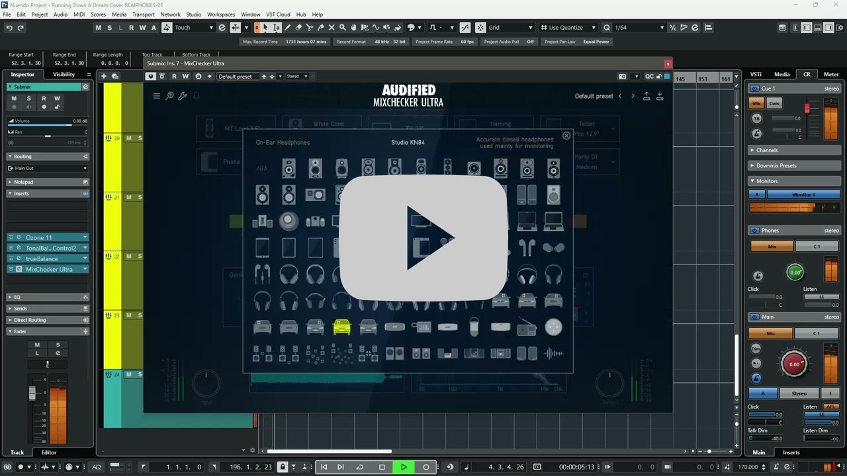The width and height of the screenshot is (847, 476).
Task: Select the Zoom magnifier tool
Action: tap(343, 28)
